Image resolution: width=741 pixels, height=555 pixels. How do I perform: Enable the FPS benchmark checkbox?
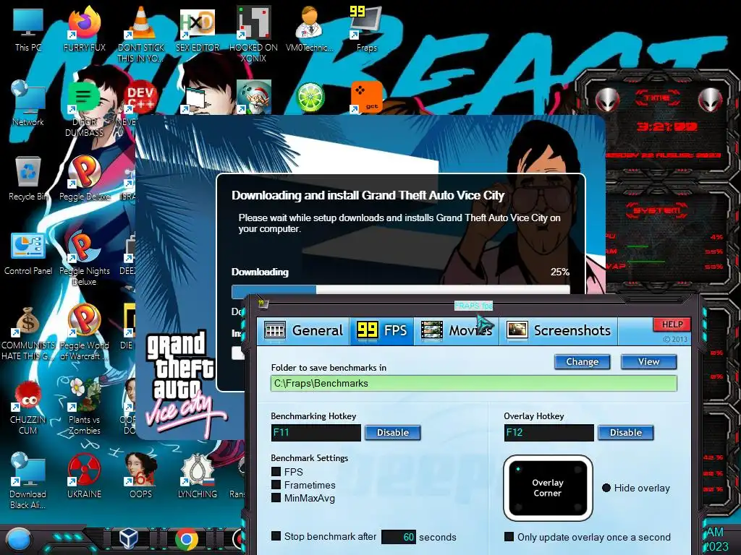tap(276, 471)
